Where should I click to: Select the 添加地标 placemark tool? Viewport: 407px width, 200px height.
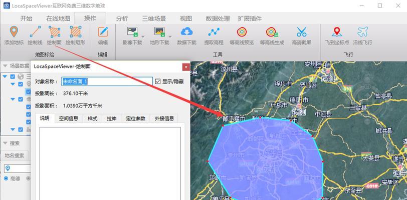14,36
